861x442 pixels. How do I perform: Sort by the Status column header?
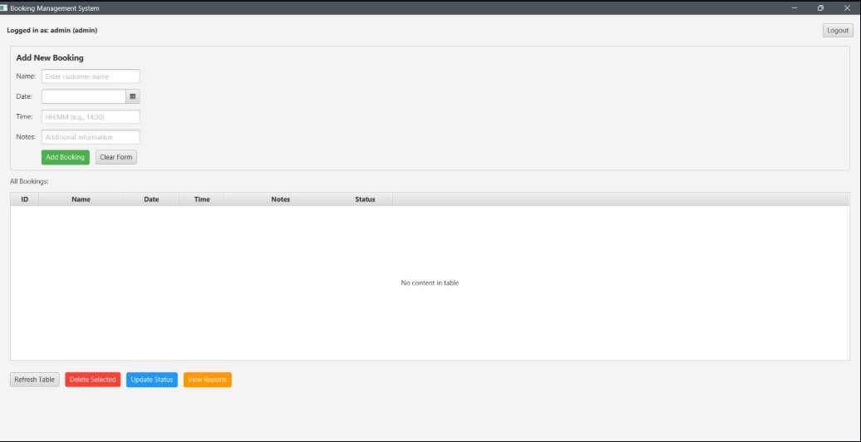(365, 199)
